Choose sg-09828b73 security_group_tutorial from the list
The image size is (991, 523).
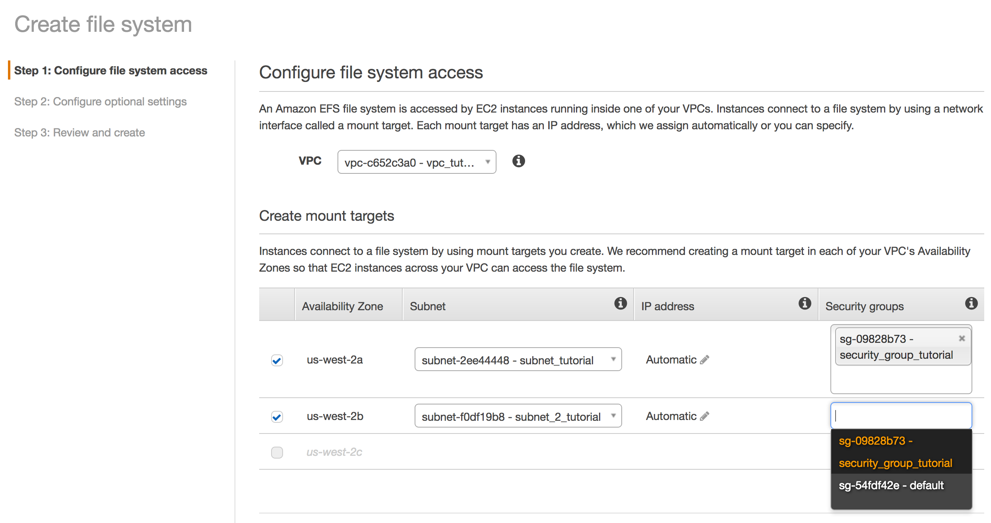coord(896,452)
